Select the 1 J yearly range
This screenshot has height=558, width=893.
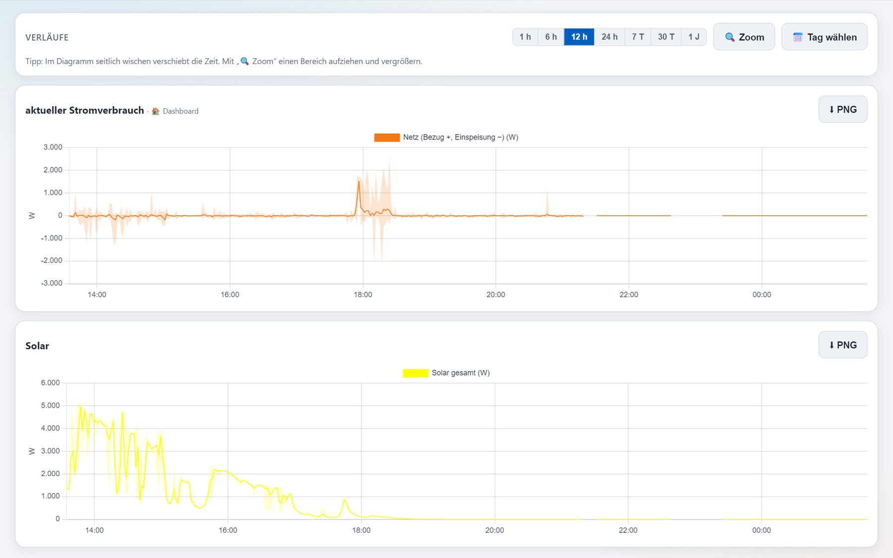tap(694, 37)
